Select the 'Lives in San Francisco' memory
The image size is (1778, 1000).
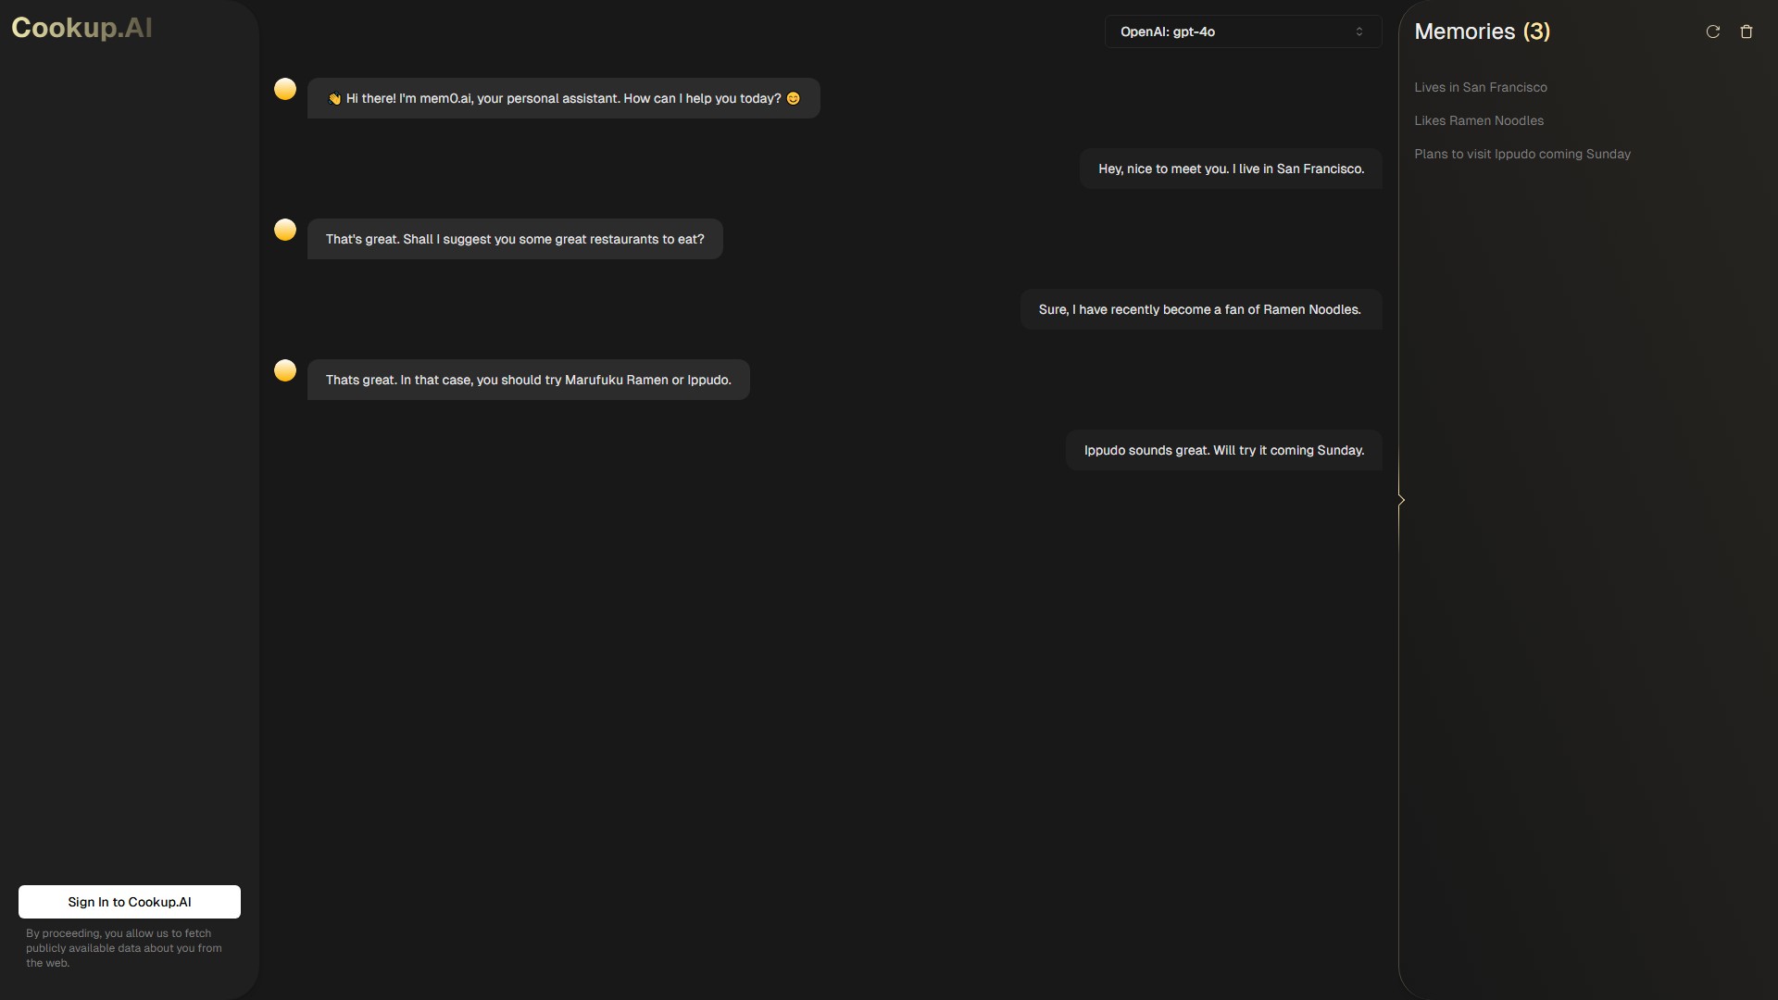1481,87
